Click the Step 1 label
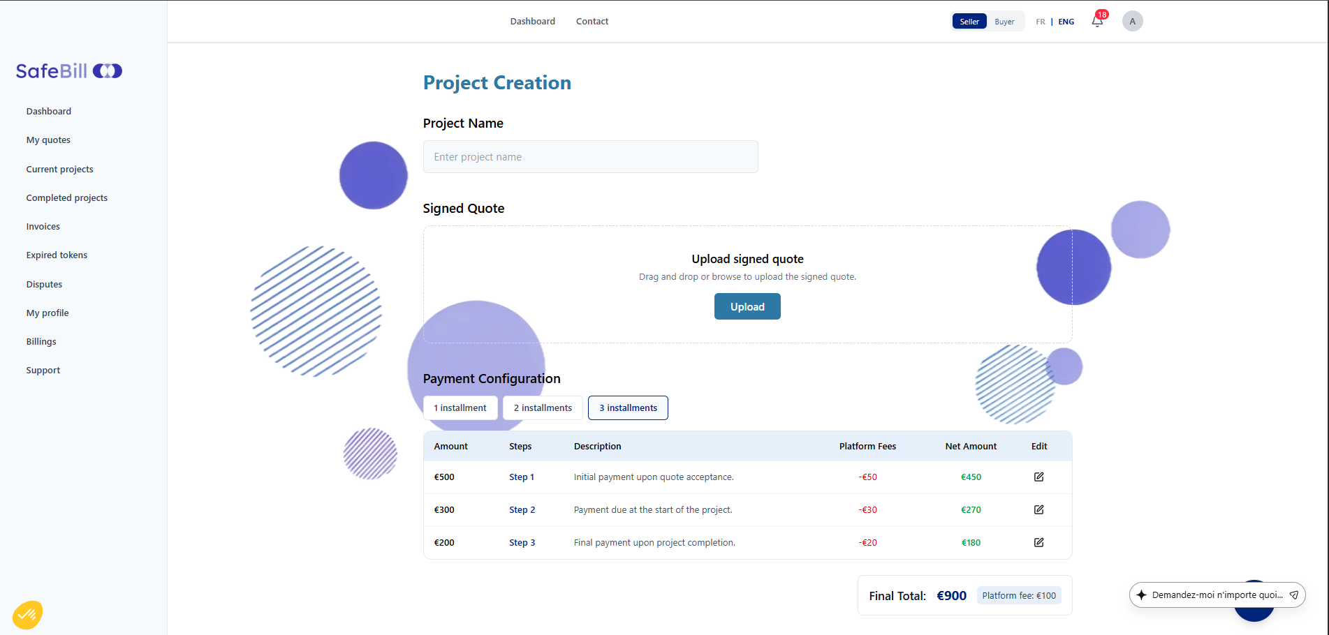Viewport: 1329px width, 635px height. [521, 477]
